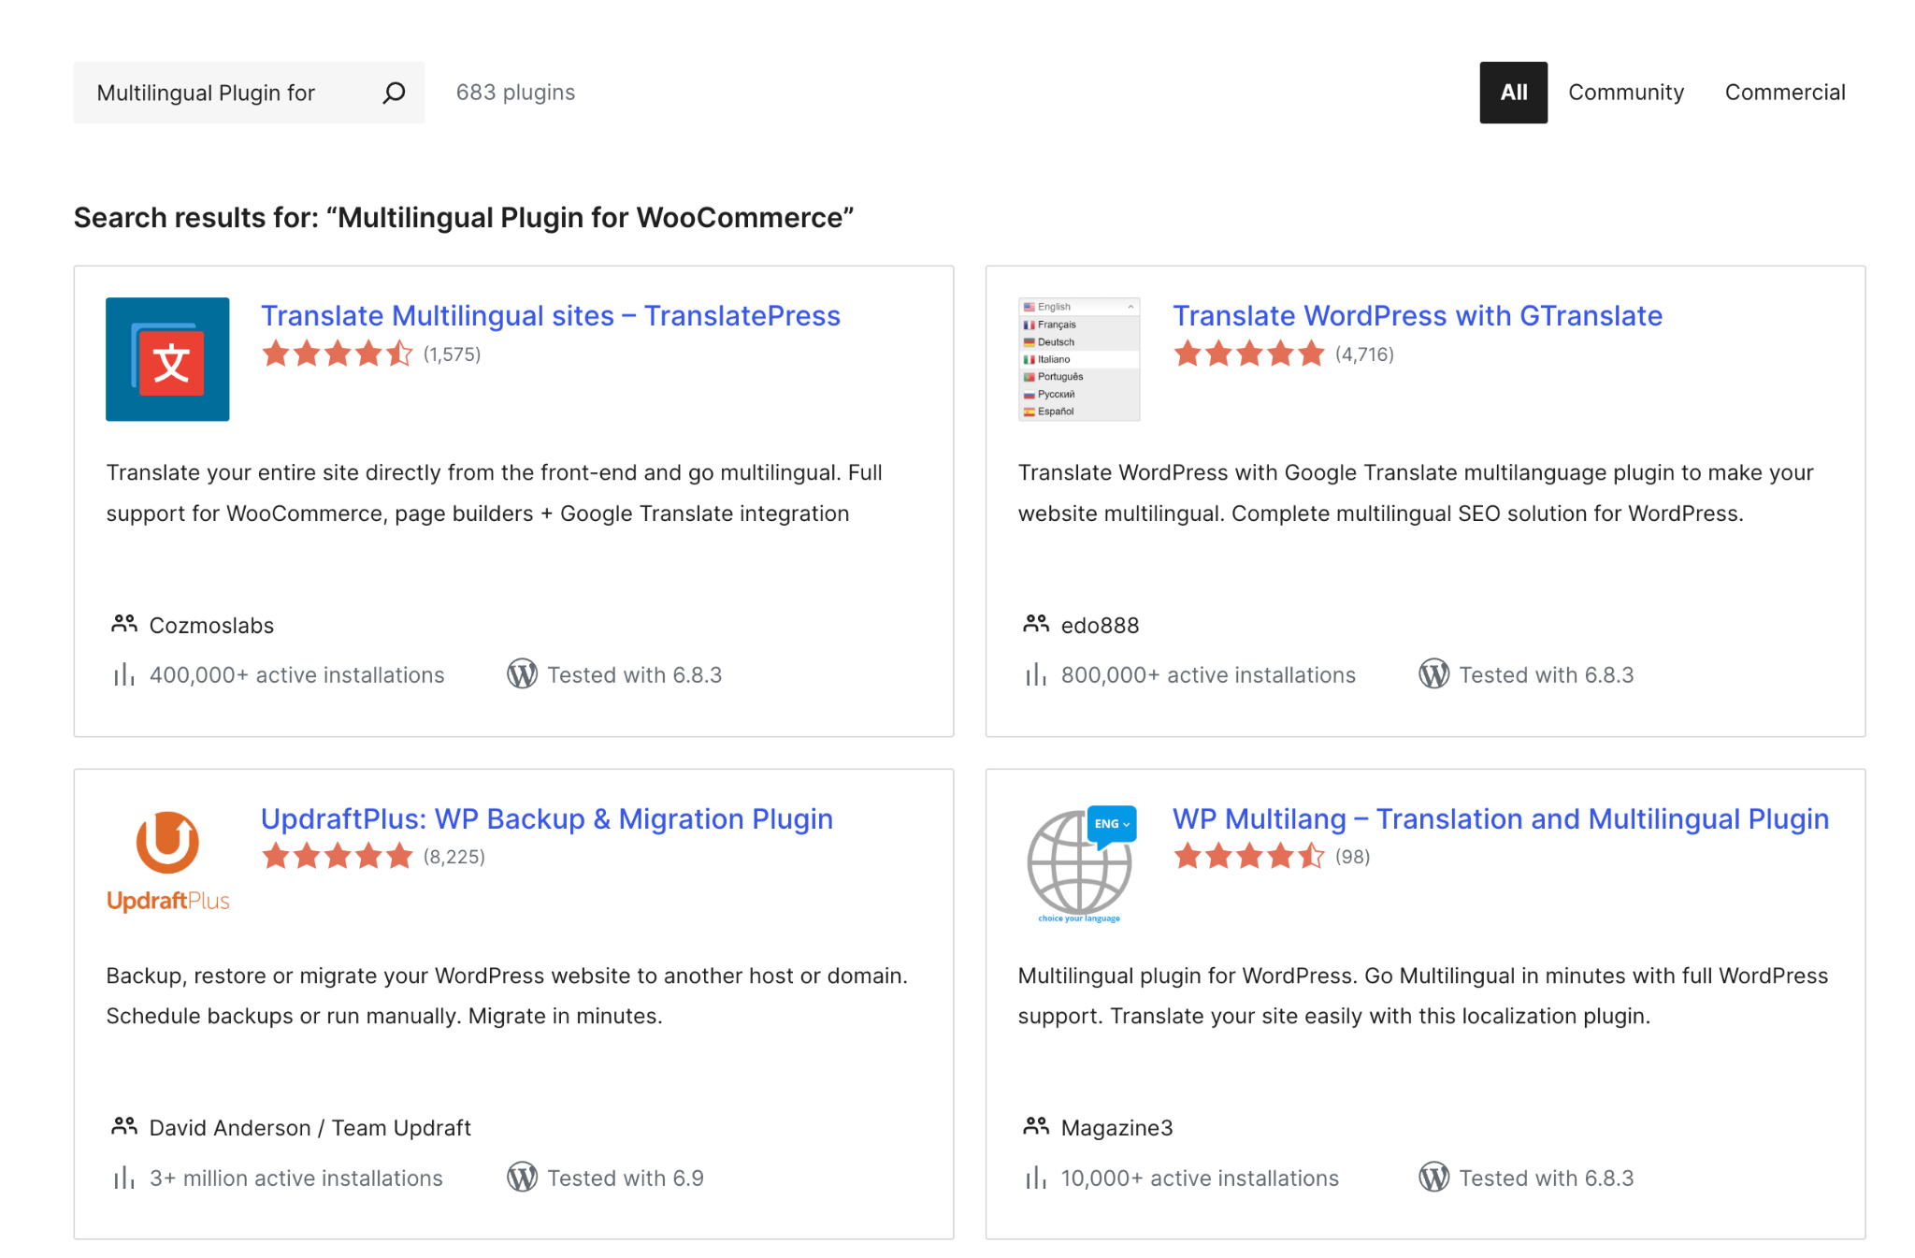Screen dimensions: 1915x1258
Task: Click the WordPress logo in TranslatePress card
Action: (522, 674)
